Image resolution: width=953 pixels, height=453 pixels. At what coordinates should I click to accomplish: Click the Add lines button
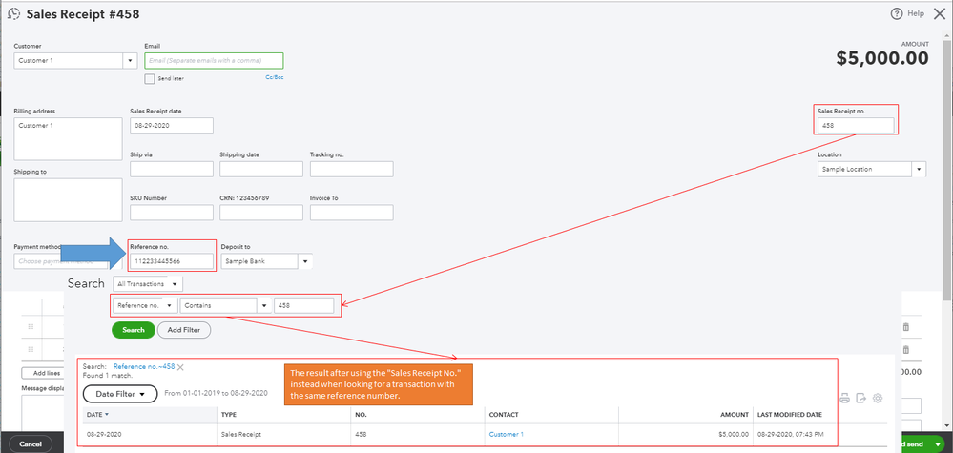coord(47,373)
